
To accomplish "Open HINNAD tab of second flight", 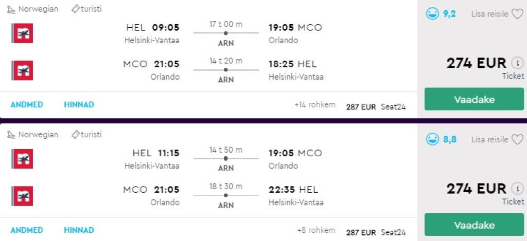I will 79,230.
